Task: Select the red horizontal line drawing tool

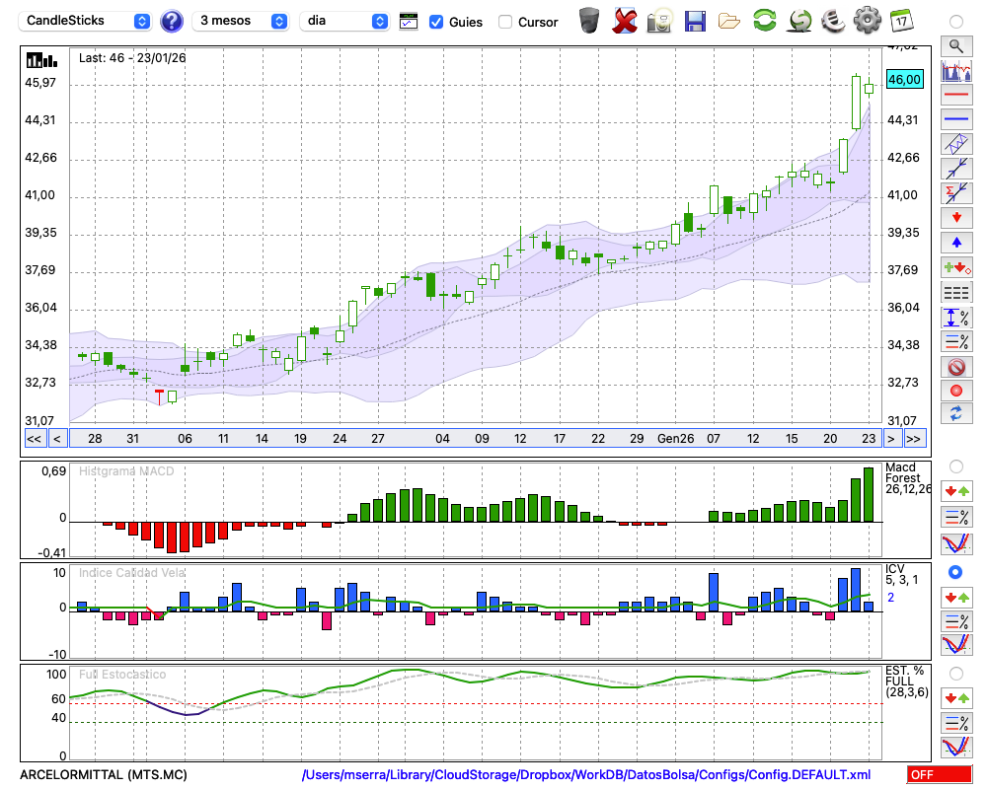Action: pyautogui.click(x=955, y=95)
